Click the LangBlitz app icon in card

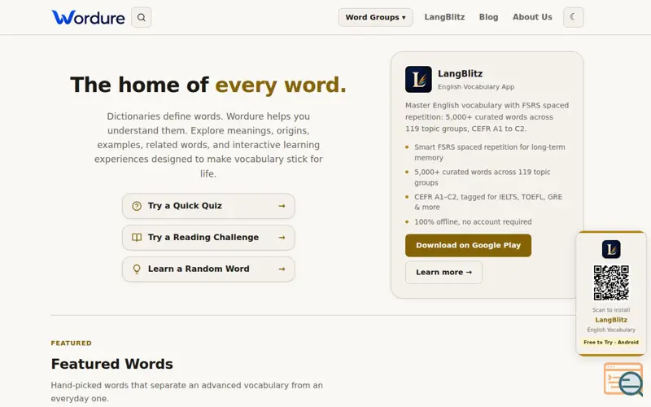(x=418, y=79)
